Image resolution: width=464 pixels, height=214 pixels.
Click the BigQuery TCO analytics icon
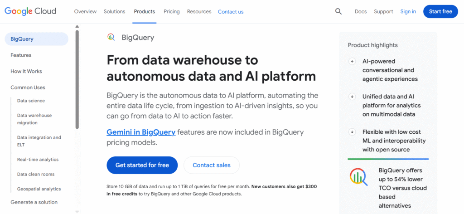point(358,177)
